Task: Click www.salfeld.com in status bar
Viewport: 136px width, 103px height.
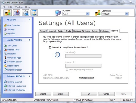Action: (x=9, y=100)
